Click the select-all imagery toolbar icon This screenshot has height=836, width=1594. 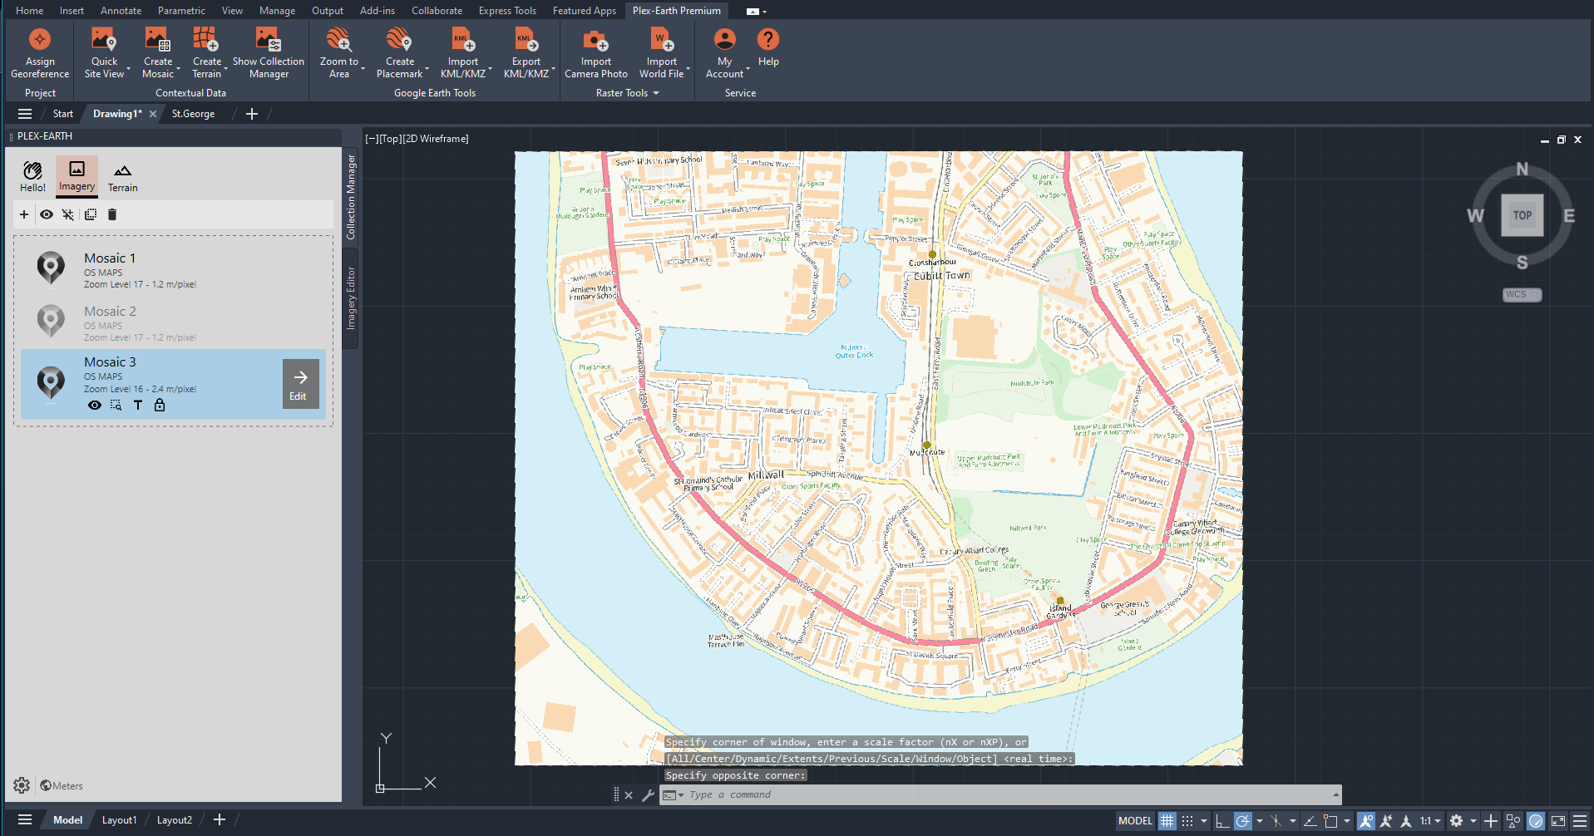[91, 214]
